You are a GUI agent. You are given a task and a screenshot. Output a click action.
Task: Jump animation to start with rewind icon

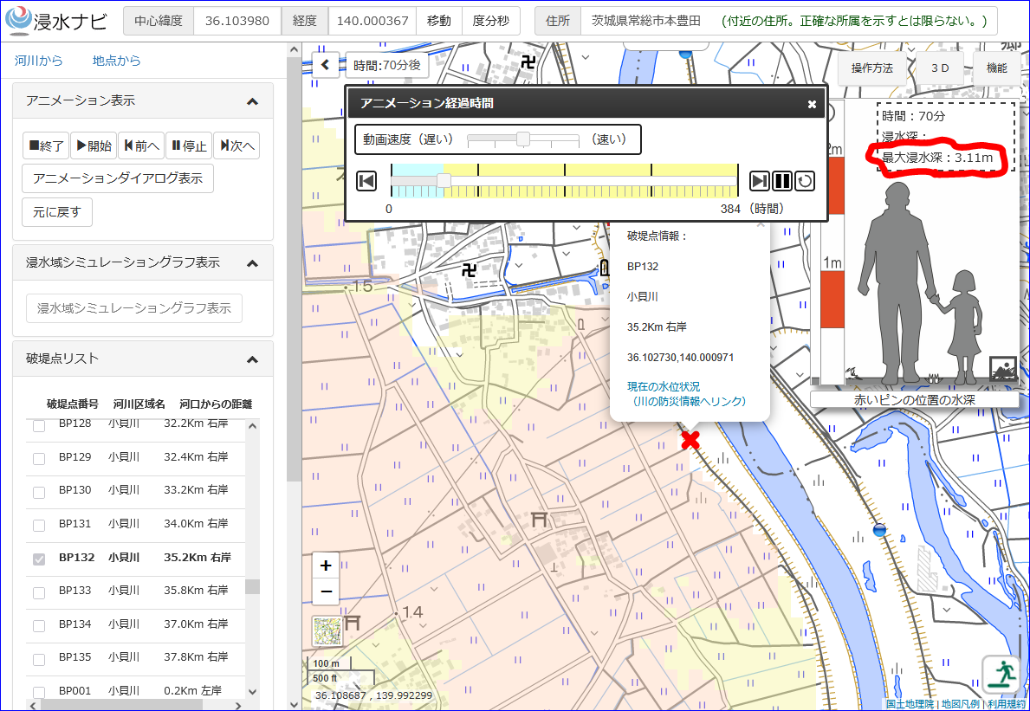[x=366, y=180]
